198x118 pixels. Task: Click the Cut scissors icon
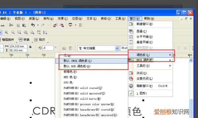(11, 25)
